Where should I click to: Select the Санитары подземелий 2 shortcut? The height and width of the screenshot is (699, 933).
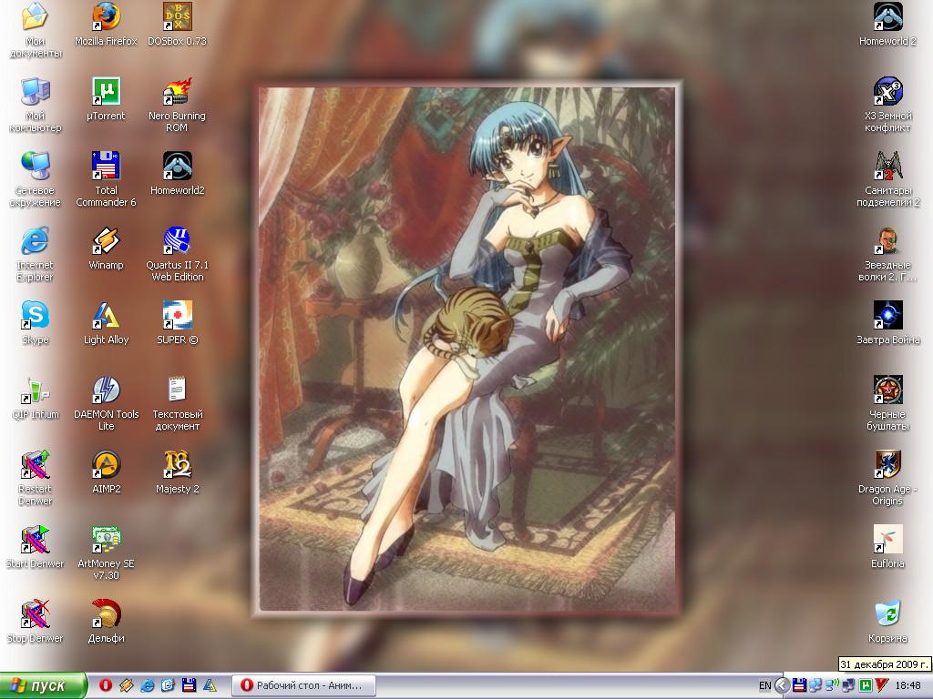pos(887,179)
